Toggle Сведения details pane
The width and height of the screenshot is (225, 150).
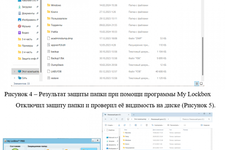205,125
